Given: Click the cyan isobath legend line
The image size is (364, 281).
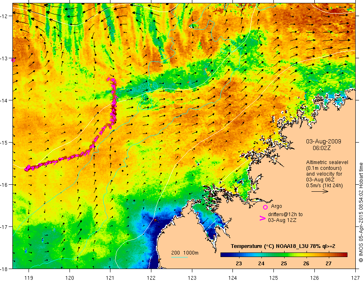Looking at the screenshot, I should click(x=179, y=257).
